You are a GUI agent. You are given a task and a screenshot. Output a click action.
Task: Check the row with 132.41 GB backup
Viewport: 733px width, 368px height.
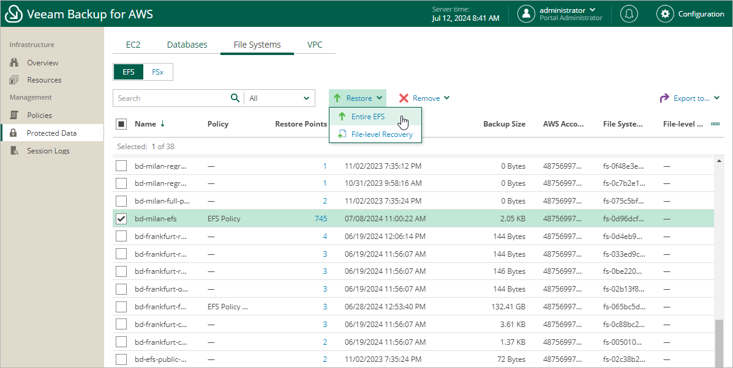point(121,307)
